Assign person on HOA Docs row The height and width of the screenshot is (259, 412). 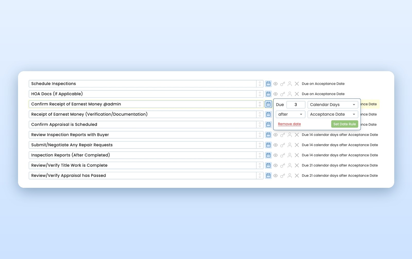[290, 94]
